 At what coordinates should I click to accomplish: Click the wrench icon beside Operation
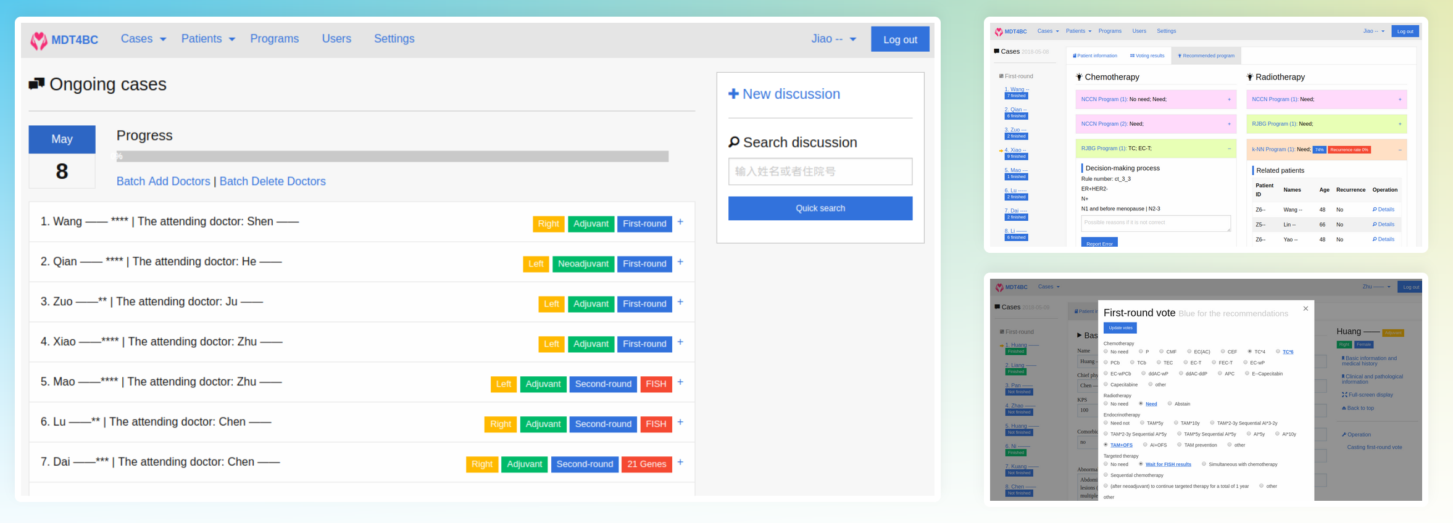coord(1344,435)
